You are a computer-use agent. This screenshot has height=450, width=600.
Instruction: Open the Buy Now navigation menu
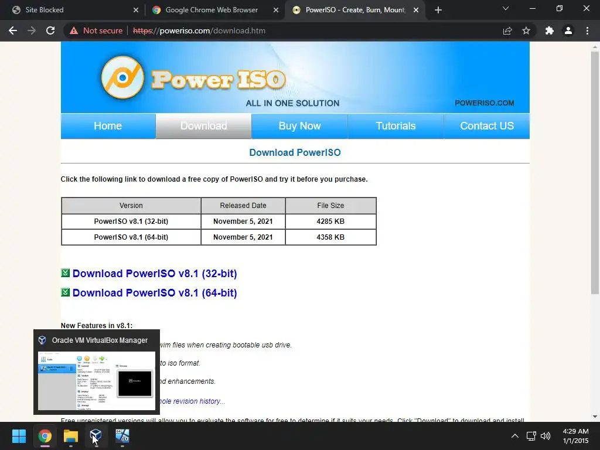tap(299, 126)
